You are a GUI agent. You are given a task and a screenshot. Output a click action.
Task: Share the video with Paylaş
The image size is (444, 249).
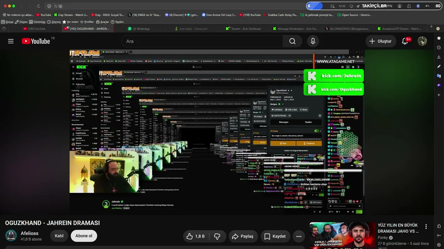(242, 236)
